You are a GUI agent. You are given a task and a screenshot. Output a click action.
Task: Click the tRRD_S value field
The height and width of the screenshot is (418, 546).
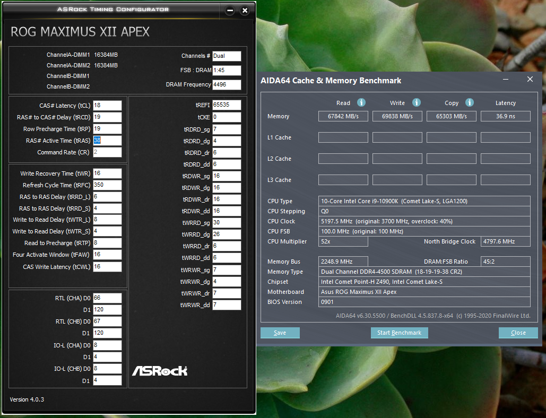click(107, 208)
